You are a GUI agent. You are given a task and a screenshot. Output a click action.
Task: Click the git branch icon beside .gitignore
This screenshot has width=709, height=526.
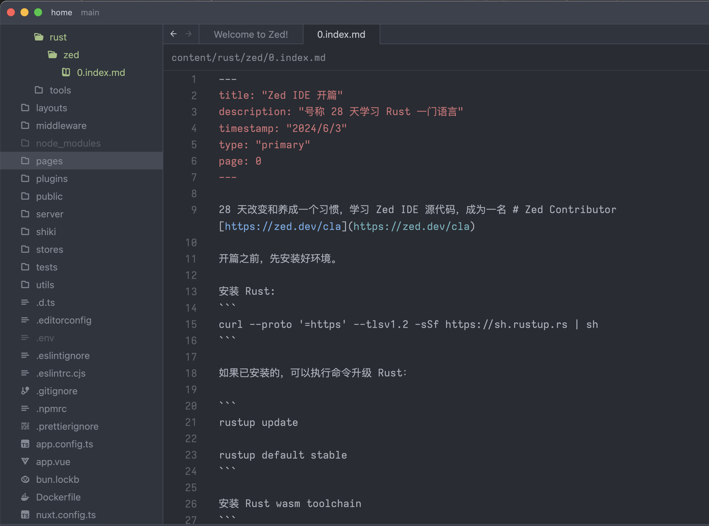click(x=25, y=391)
